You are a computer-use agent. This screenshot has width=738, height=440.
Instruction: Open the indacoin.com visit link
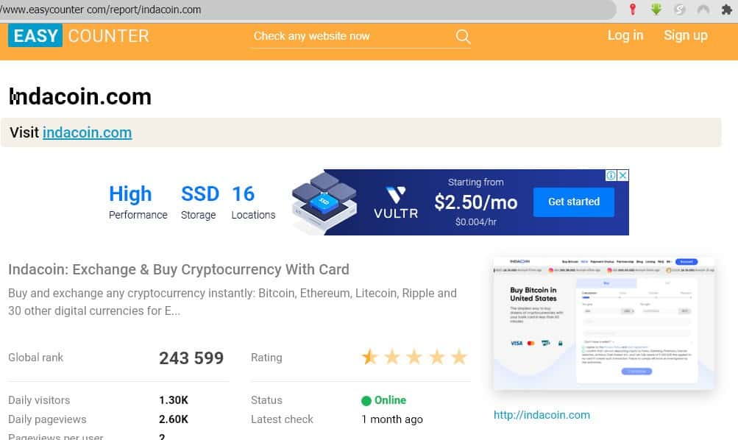coord(87,132)
